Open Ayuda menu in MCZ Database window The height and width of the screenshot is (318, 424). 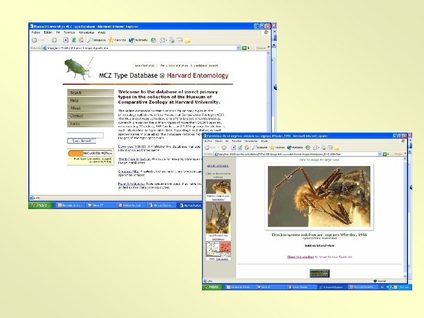pyautogui.click(x=102, y=32)
